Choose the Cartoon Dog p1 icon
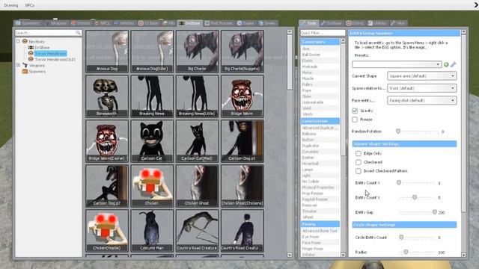The height and width of the screenshot is (269, 479). (242, 141)
